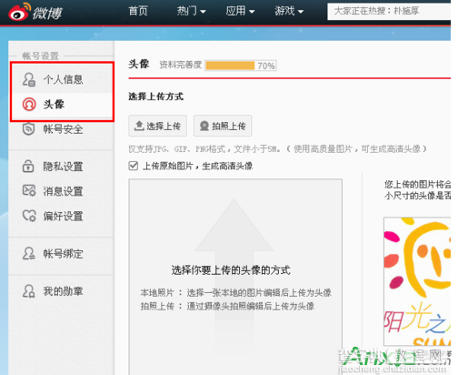458x375 pixels.
Task: Click the large avatar upload area
Action: [x=235, y=277]
